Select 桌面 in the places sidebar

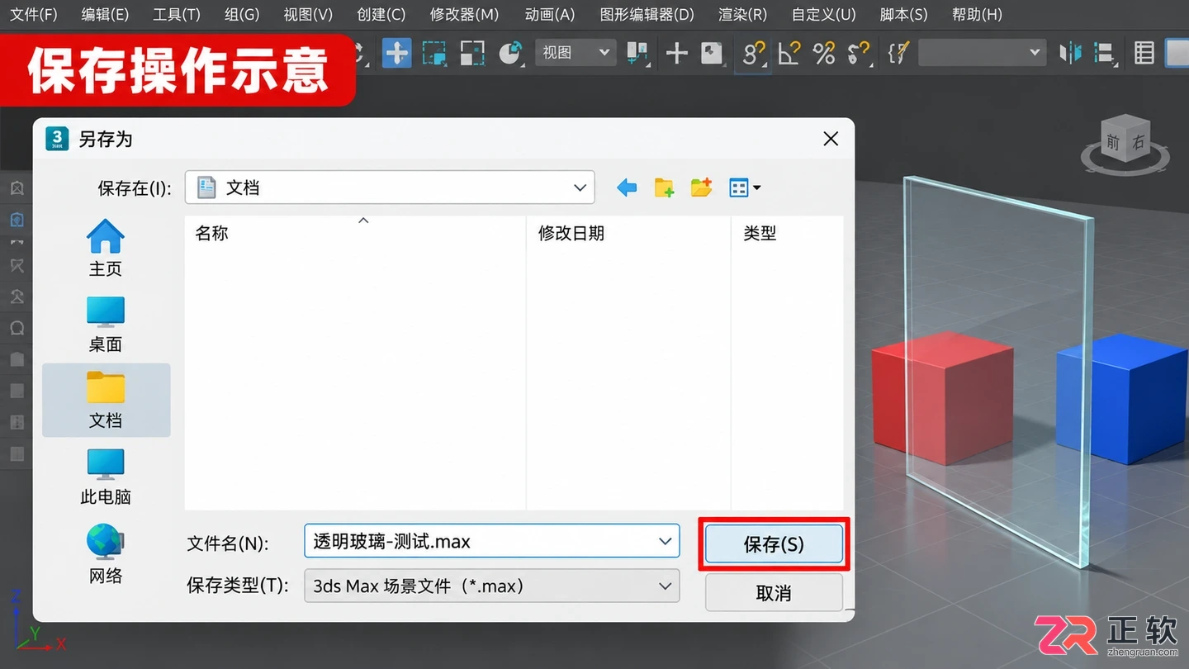[x=106, y=325]
